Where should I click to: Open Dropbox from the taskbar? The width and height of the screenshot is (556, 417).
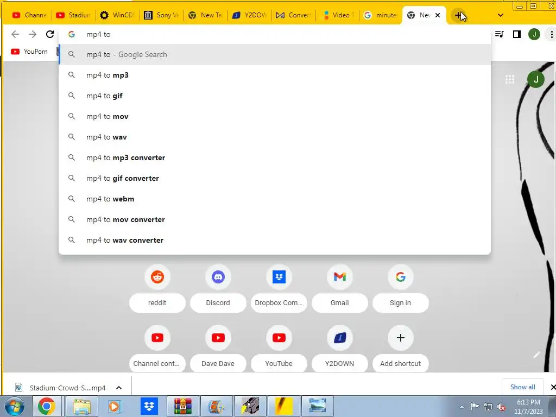click(149, 406)
